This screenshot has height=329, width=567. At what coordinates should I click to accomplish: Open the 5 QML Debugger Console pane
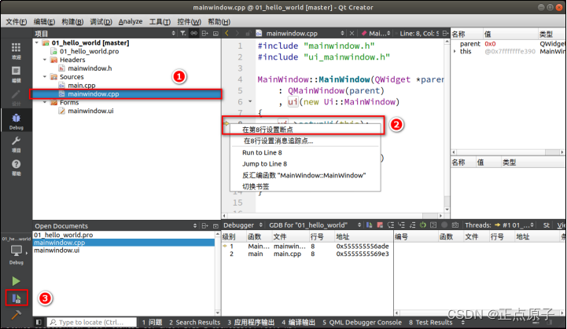(362, 322)
